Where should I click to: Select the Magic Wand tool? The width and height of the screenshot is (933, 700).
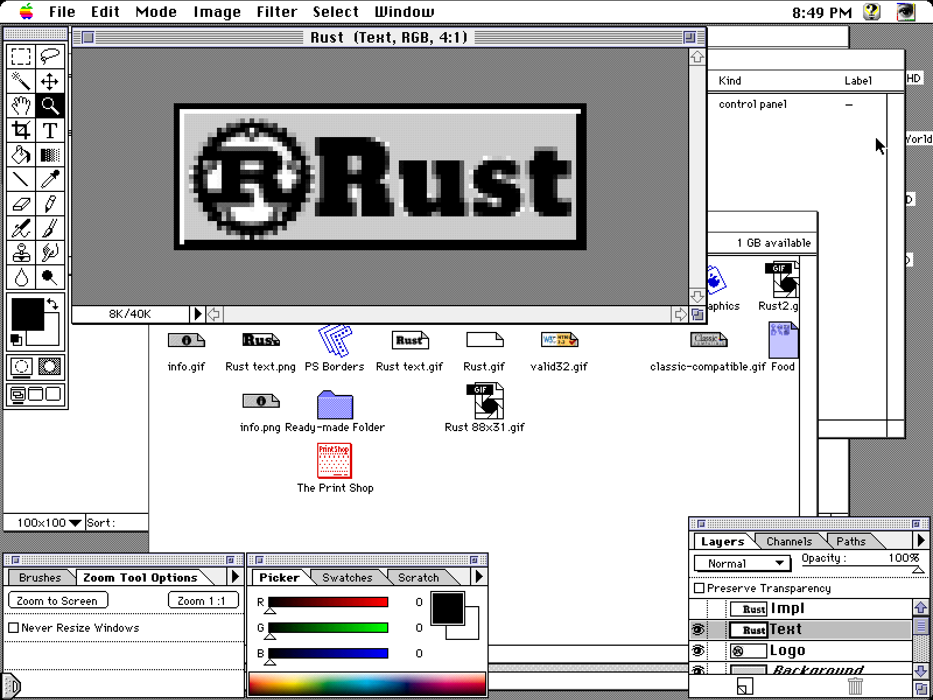tap(21, 81)
